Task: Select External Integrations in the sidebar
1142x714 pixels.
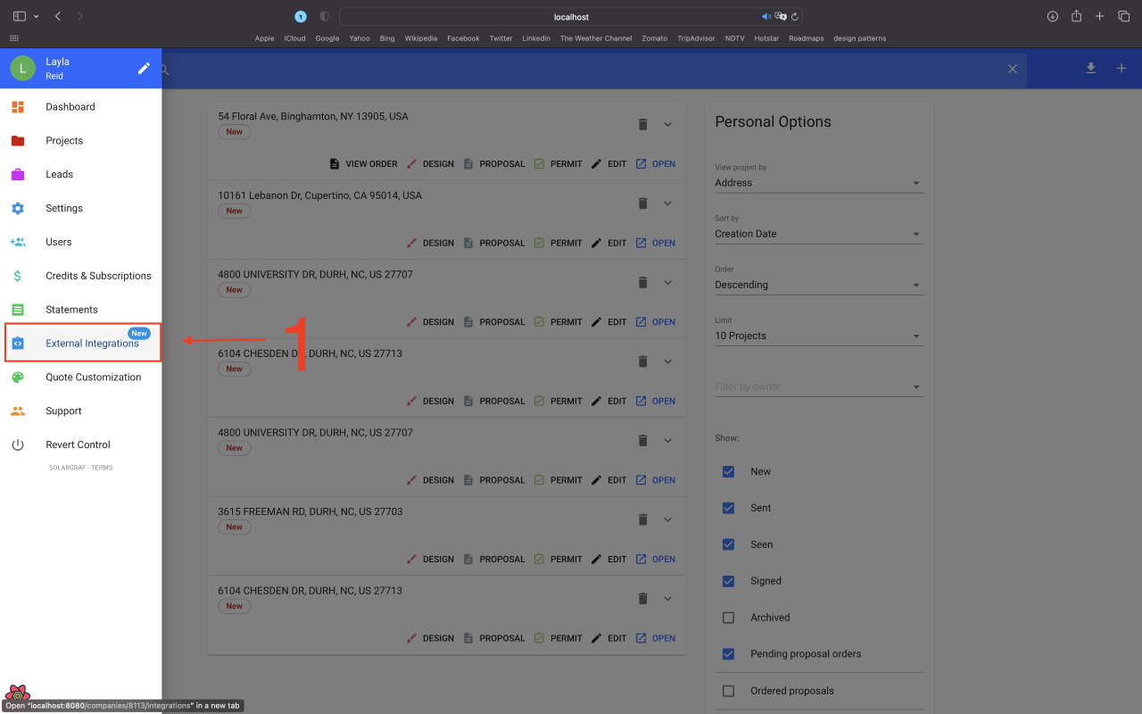Action: click(92, 343)
